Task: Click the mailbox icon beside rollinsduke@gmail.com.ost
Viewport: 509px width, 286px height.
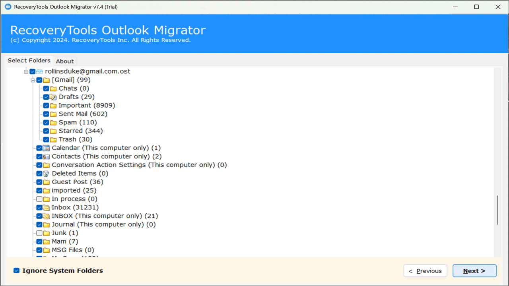Action: [x=39, y=71]
